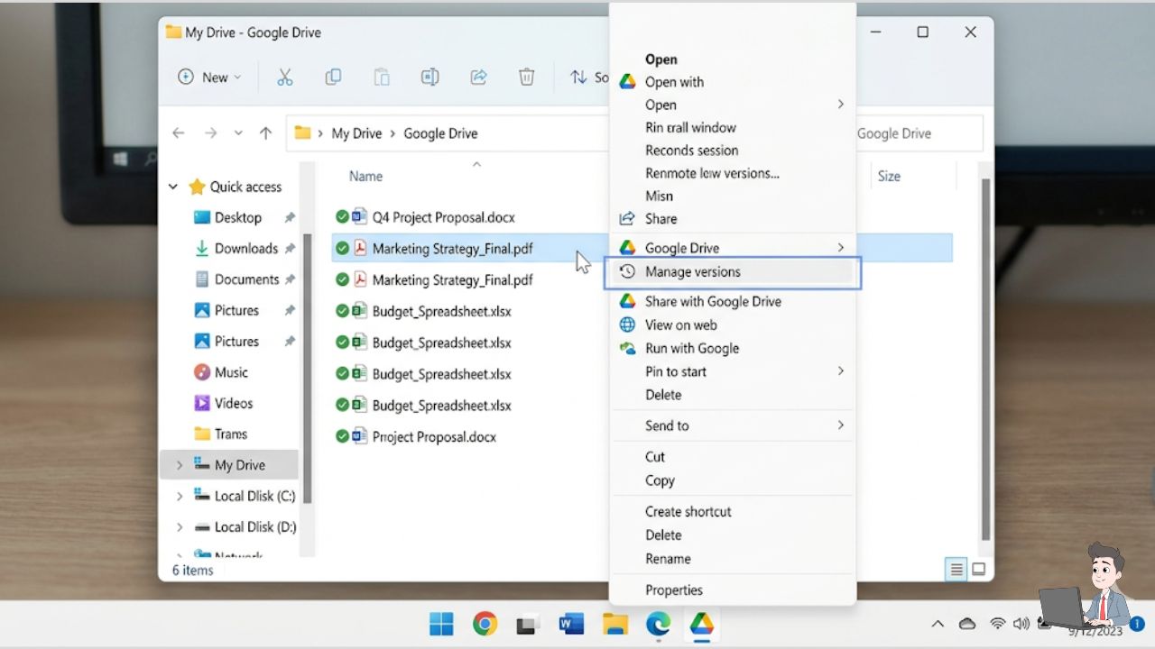Expand Local Disk (C:) node

tap(179, 496)
